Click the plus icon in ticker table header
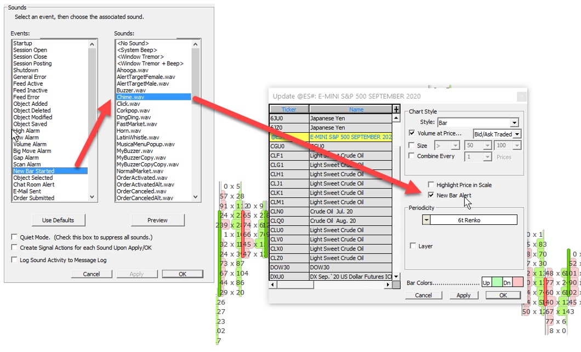The image size is (581, 352). pyautogui.click(x=397, y=109)
